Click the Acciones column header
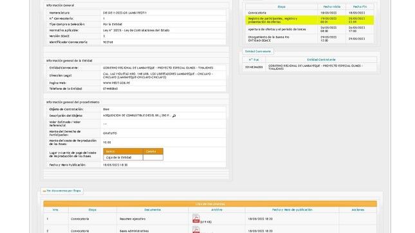This screenshot has height=233, width=415. point(358,210)
